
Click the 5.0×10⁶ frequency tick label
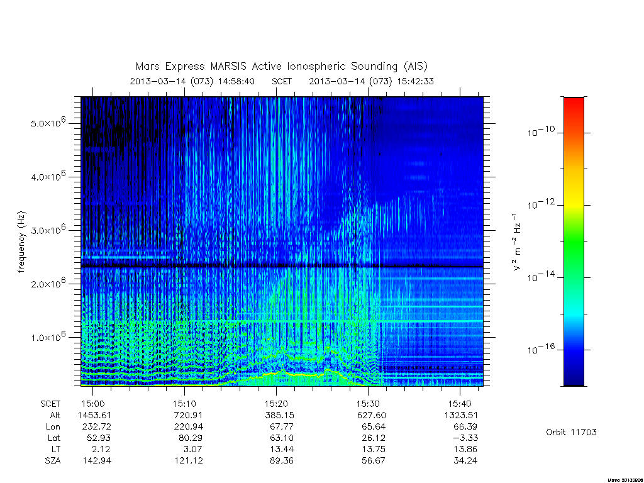(48, 123)
